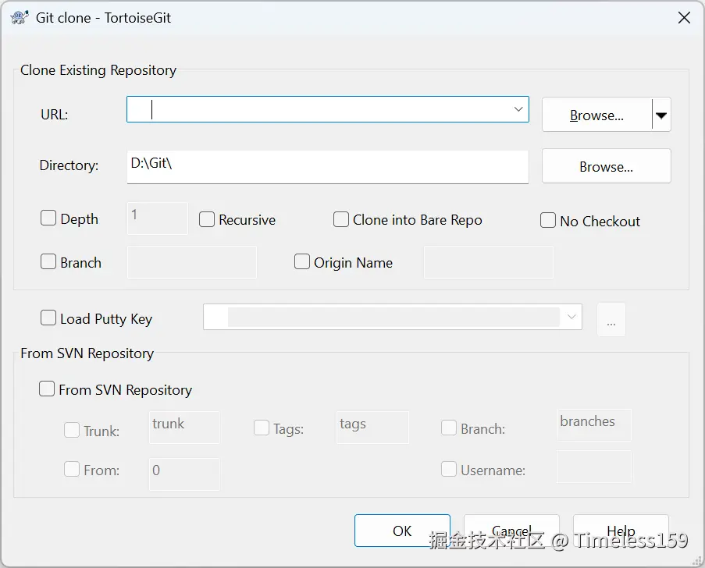Open the arrow menu beside URL Browse
This screenshot has height=568, width=705.
661,115
